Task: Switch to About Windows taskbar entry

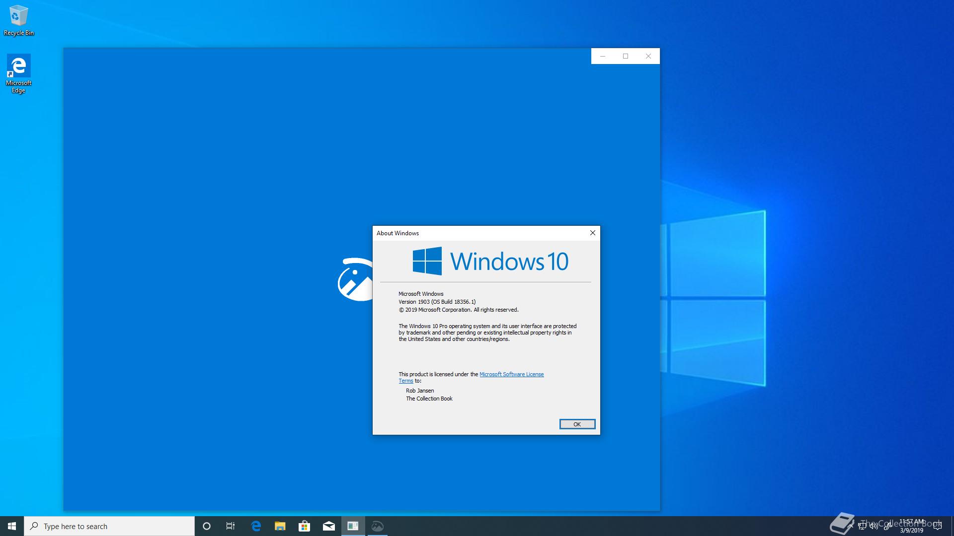Action: (353, 526)
